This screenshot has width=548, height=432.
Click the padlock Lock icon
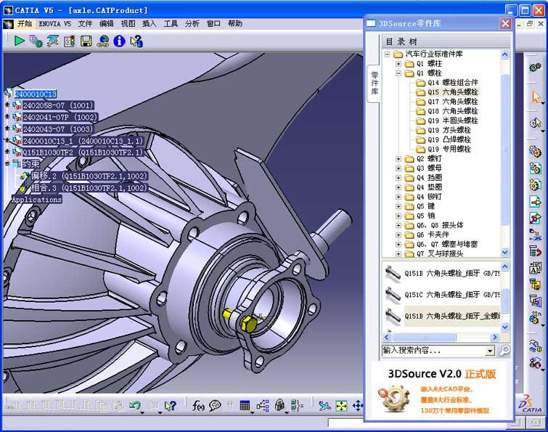pyautogui.click(x=279, y=405)
